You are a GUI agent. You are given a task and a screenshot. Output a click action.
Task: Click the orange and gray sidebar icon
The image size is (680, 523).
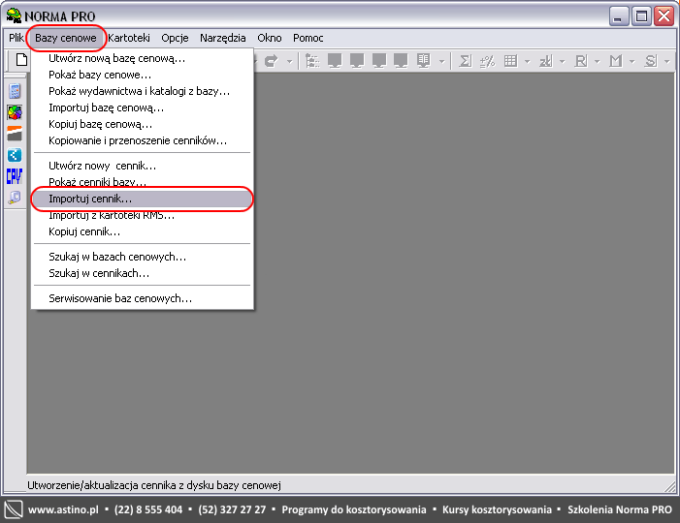tap(15, 134)
